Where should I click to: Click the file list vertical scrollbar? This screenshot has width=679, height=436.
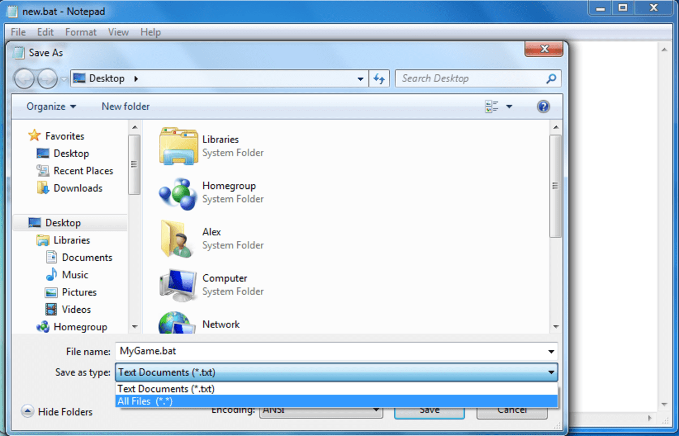(x=556, y=185)
